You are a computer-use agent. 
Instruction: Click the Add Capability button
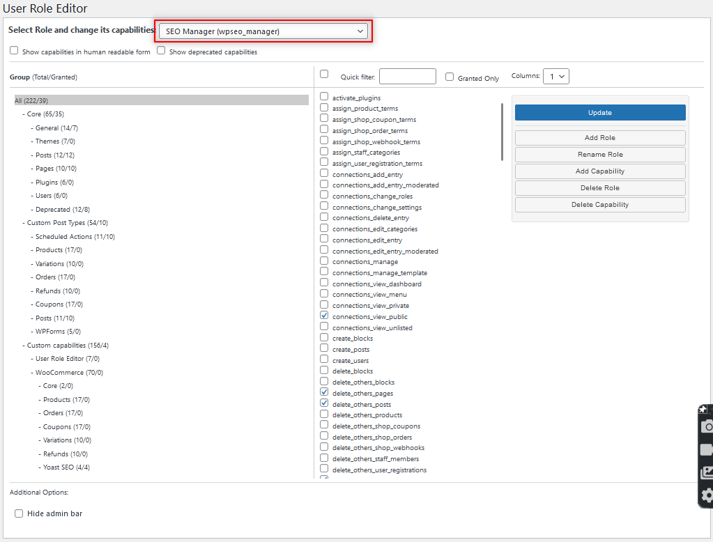tap(600, 171)
